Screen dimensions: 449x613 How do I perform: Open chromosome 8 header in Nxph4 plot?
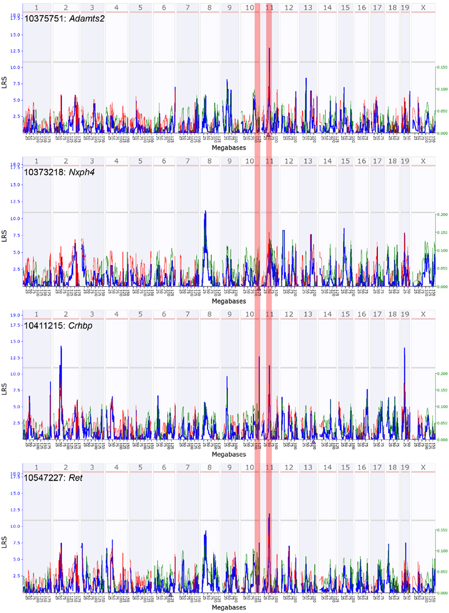coord(210,161)
